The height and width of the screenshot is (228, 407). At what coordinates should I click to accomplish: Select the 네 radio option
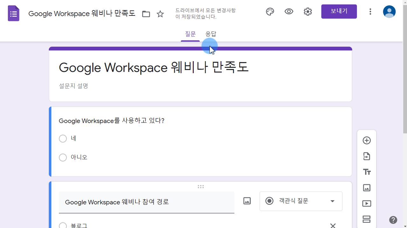click(x=63, y=139)
